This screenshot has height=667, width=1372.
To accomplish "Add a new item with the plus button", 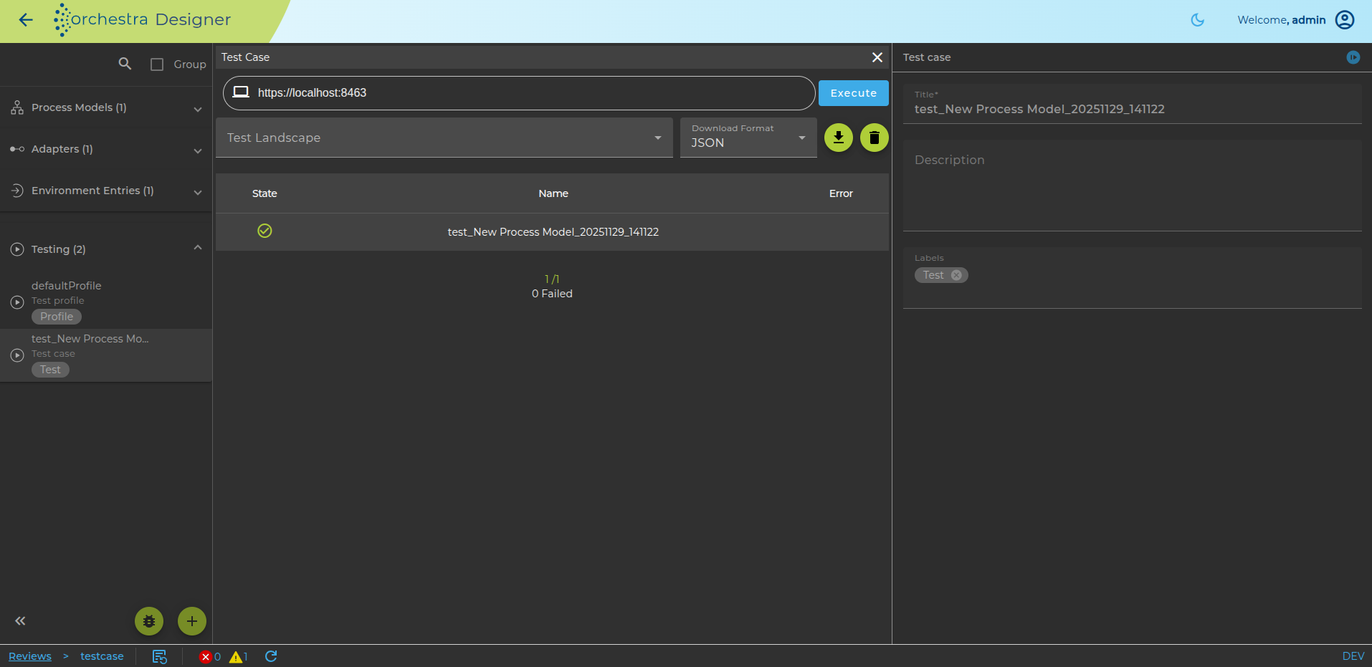I will [192, 621].
